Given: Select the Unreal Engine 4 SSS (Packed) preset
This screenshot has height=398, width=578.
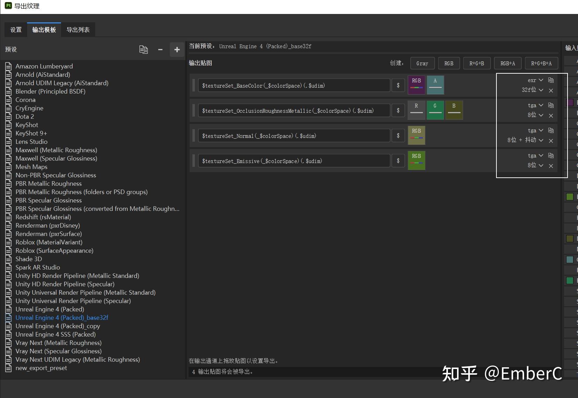Looking at the screenshot, I should [x=56, y=334].
